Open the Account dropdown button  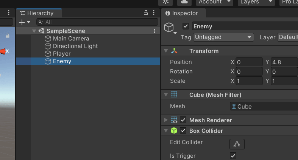point(214,2)
